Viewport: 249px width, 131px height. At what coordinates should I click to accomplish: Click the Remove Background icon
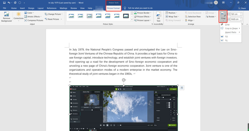click(x=6, y=17)
